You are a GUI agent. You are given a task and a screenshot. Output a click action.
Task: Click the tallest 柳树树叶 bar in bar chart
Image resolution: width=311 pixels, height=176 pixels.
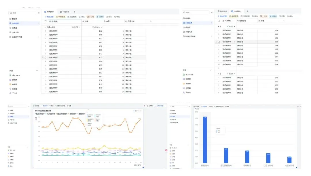pyautogui.click(x=205, y=140)
